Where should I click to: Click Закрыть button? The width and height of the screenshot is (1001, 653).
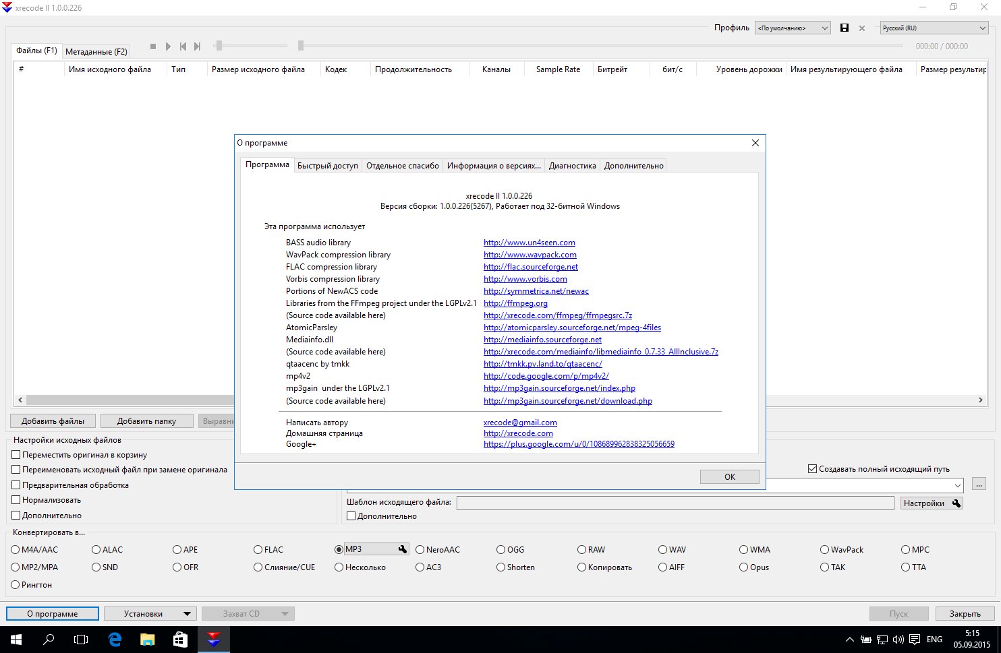click(x=965, y=614)
